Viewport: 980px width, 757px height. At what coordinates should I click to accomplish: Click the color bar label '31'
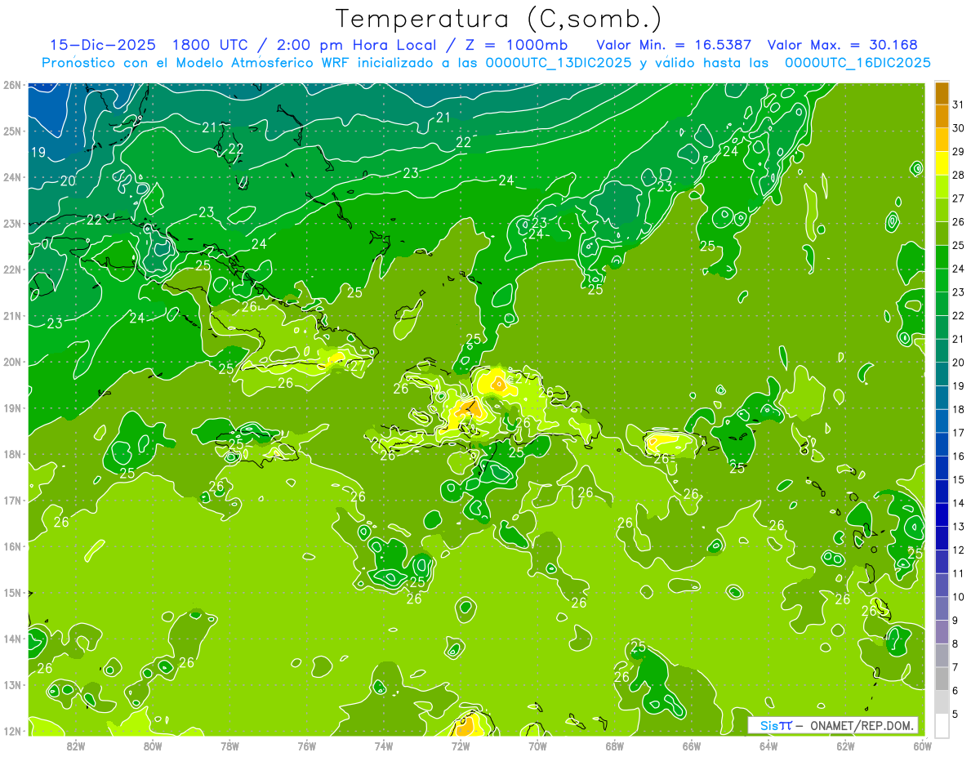(x=959, y=105)
